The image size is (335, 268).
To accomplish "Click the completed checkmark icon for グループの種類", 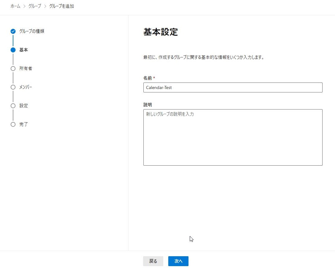I will coord(13,31).
